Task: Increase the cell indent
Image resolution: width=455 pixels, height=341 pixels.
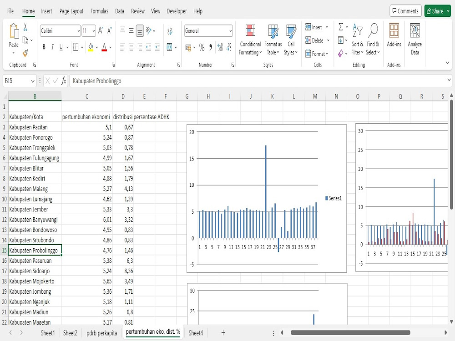Action: [157, 47]
